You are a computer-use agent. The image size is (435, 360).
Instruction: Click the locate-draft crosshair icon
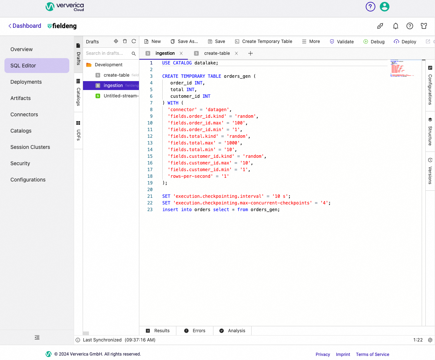point(116,41)
